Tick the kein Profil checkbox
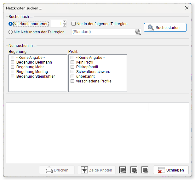195x180 pixels. [x=72, y=62]
